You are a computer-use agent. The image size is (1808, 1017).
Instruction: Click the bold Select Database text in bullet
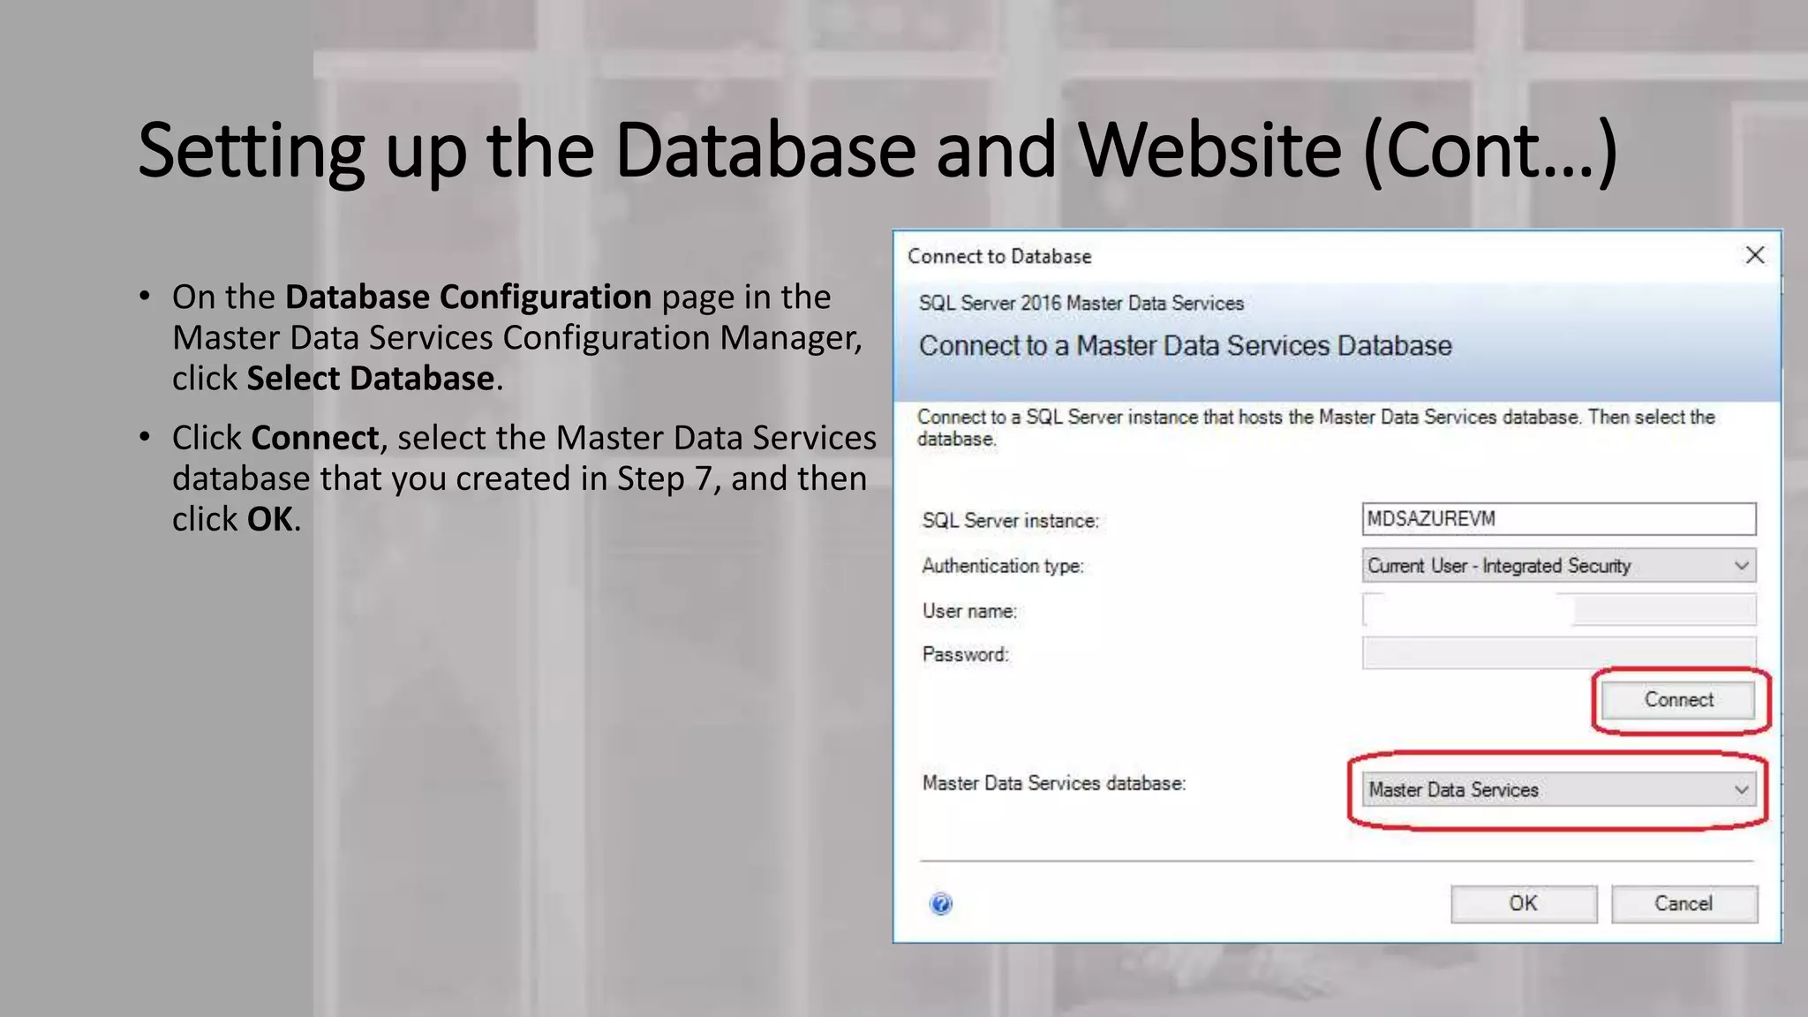point(370,379)
